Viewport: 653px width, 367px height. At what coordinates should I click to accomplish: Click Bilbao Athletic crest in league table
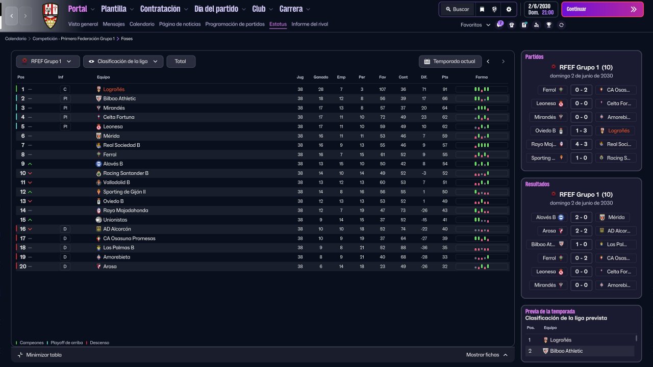[x=99, y=98]
